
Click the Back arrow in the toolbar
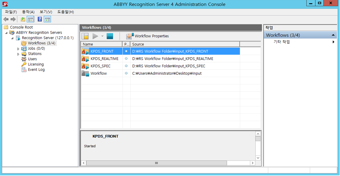tap(6, 19)
